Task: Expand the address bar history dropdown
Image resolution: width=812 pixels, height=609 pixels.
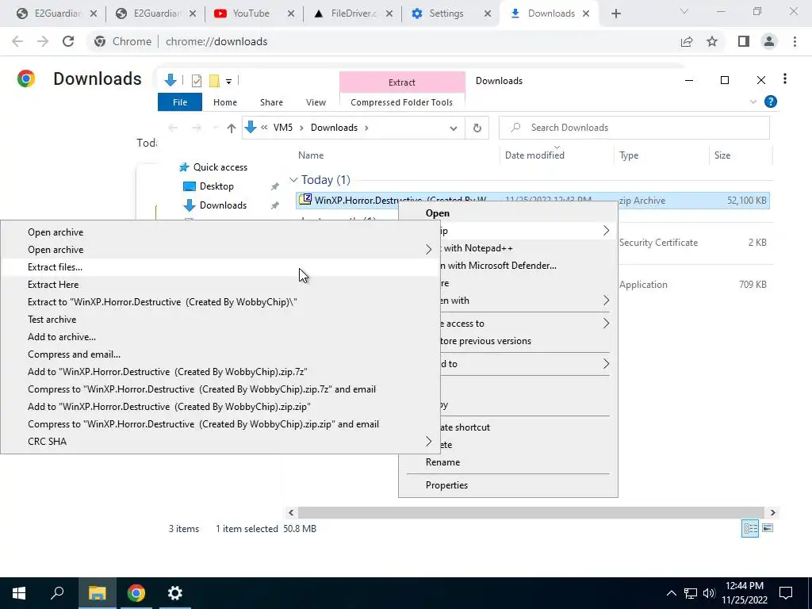Action: (x=453, y=128)
